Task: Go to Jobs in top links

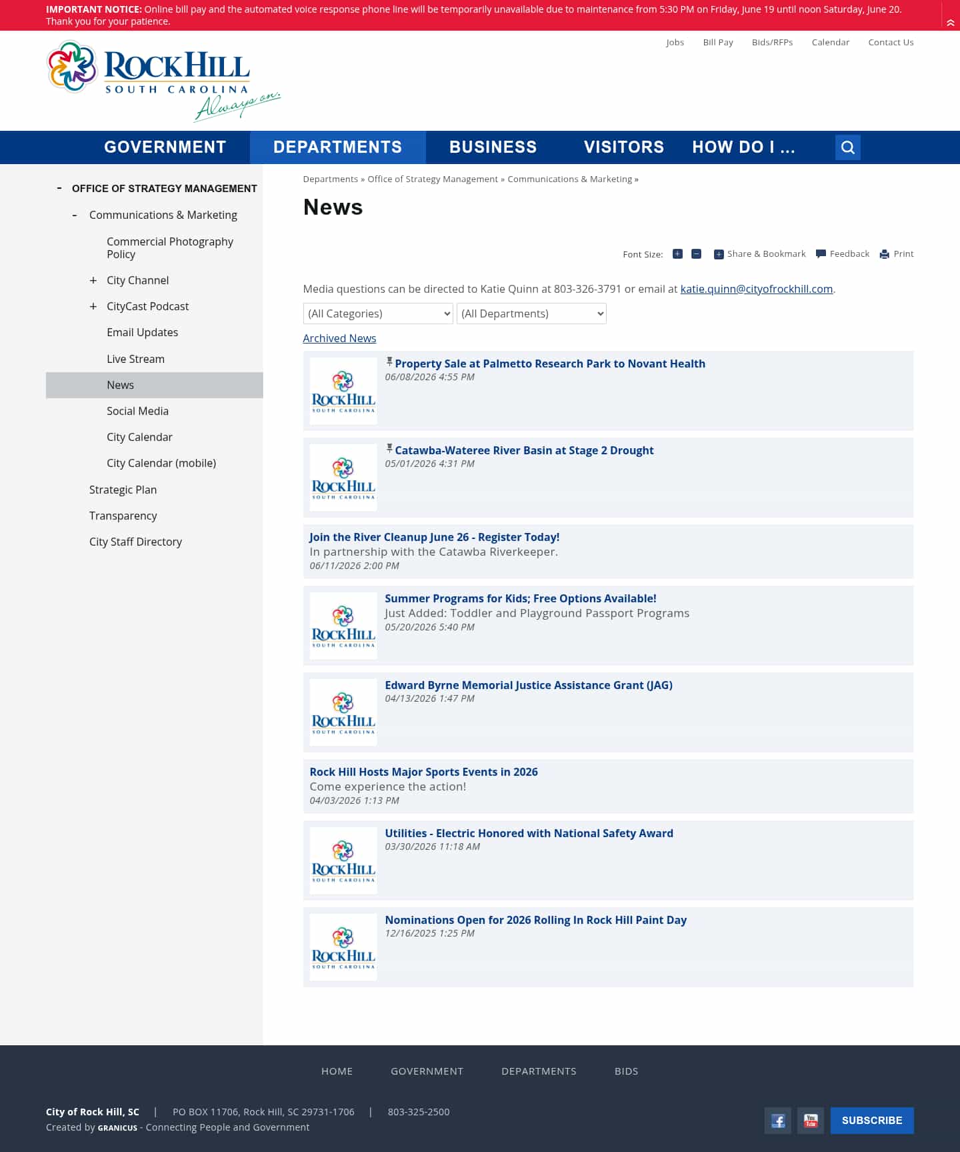Action: click(x=675, y=42)
